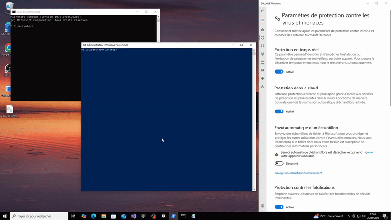This screenshot has height=220, width=391.
Task: Maximize the Administrateur Windows PowerShell window
Action: (x=241, y=45)
